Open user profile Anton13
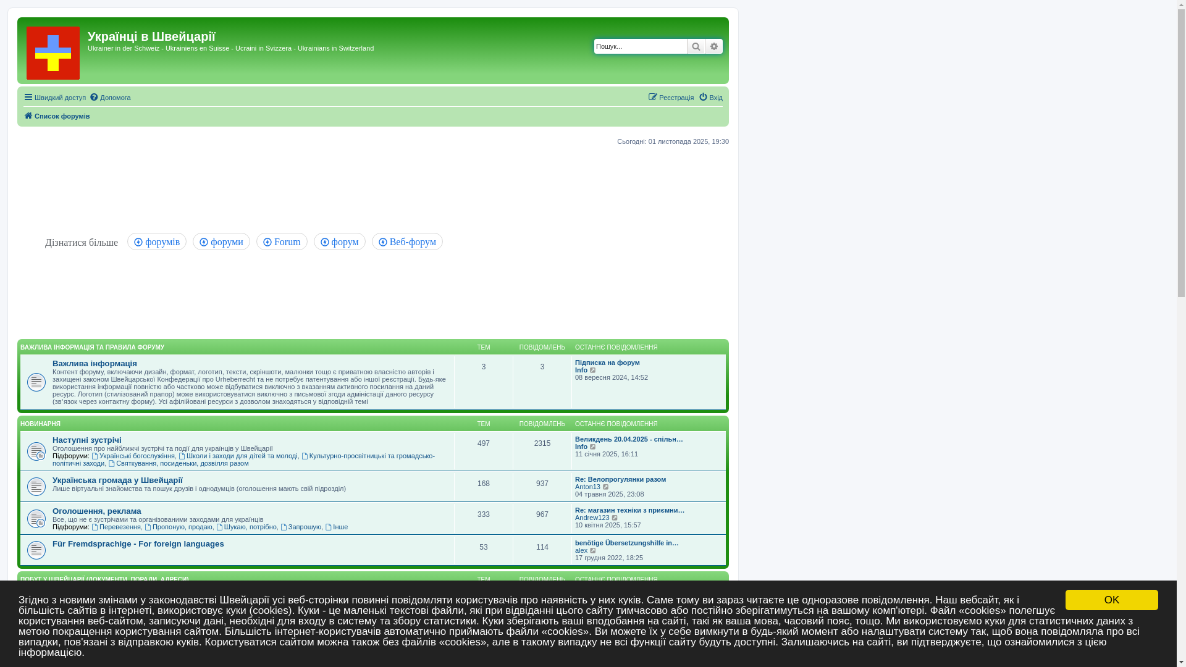Viewport: 1186px width, 667px height. tap(587, 487)
